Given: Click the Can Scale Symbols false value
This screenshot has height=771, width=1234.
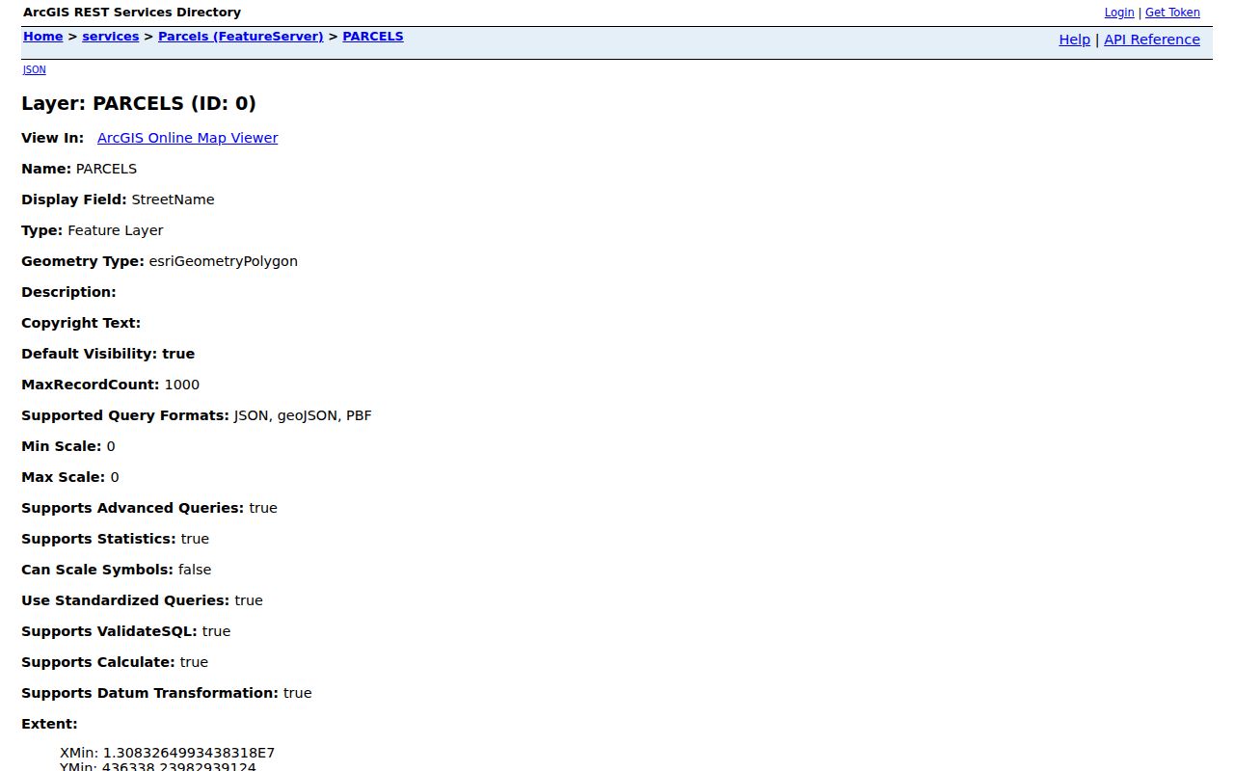Looking at the screenshot, I should (195, 570).
